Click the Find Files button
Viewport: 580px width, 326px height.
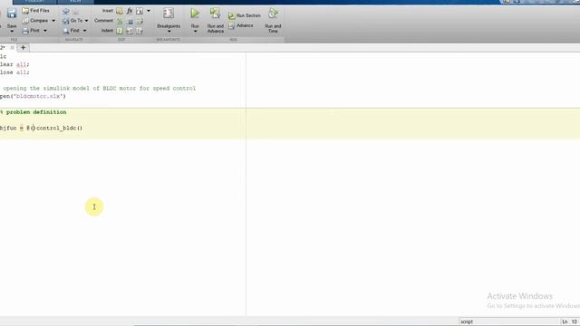coord(35,11)
